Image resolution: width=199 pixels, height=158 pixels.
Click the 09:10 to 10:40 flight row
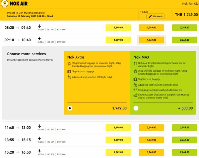(x=99, y=40)
